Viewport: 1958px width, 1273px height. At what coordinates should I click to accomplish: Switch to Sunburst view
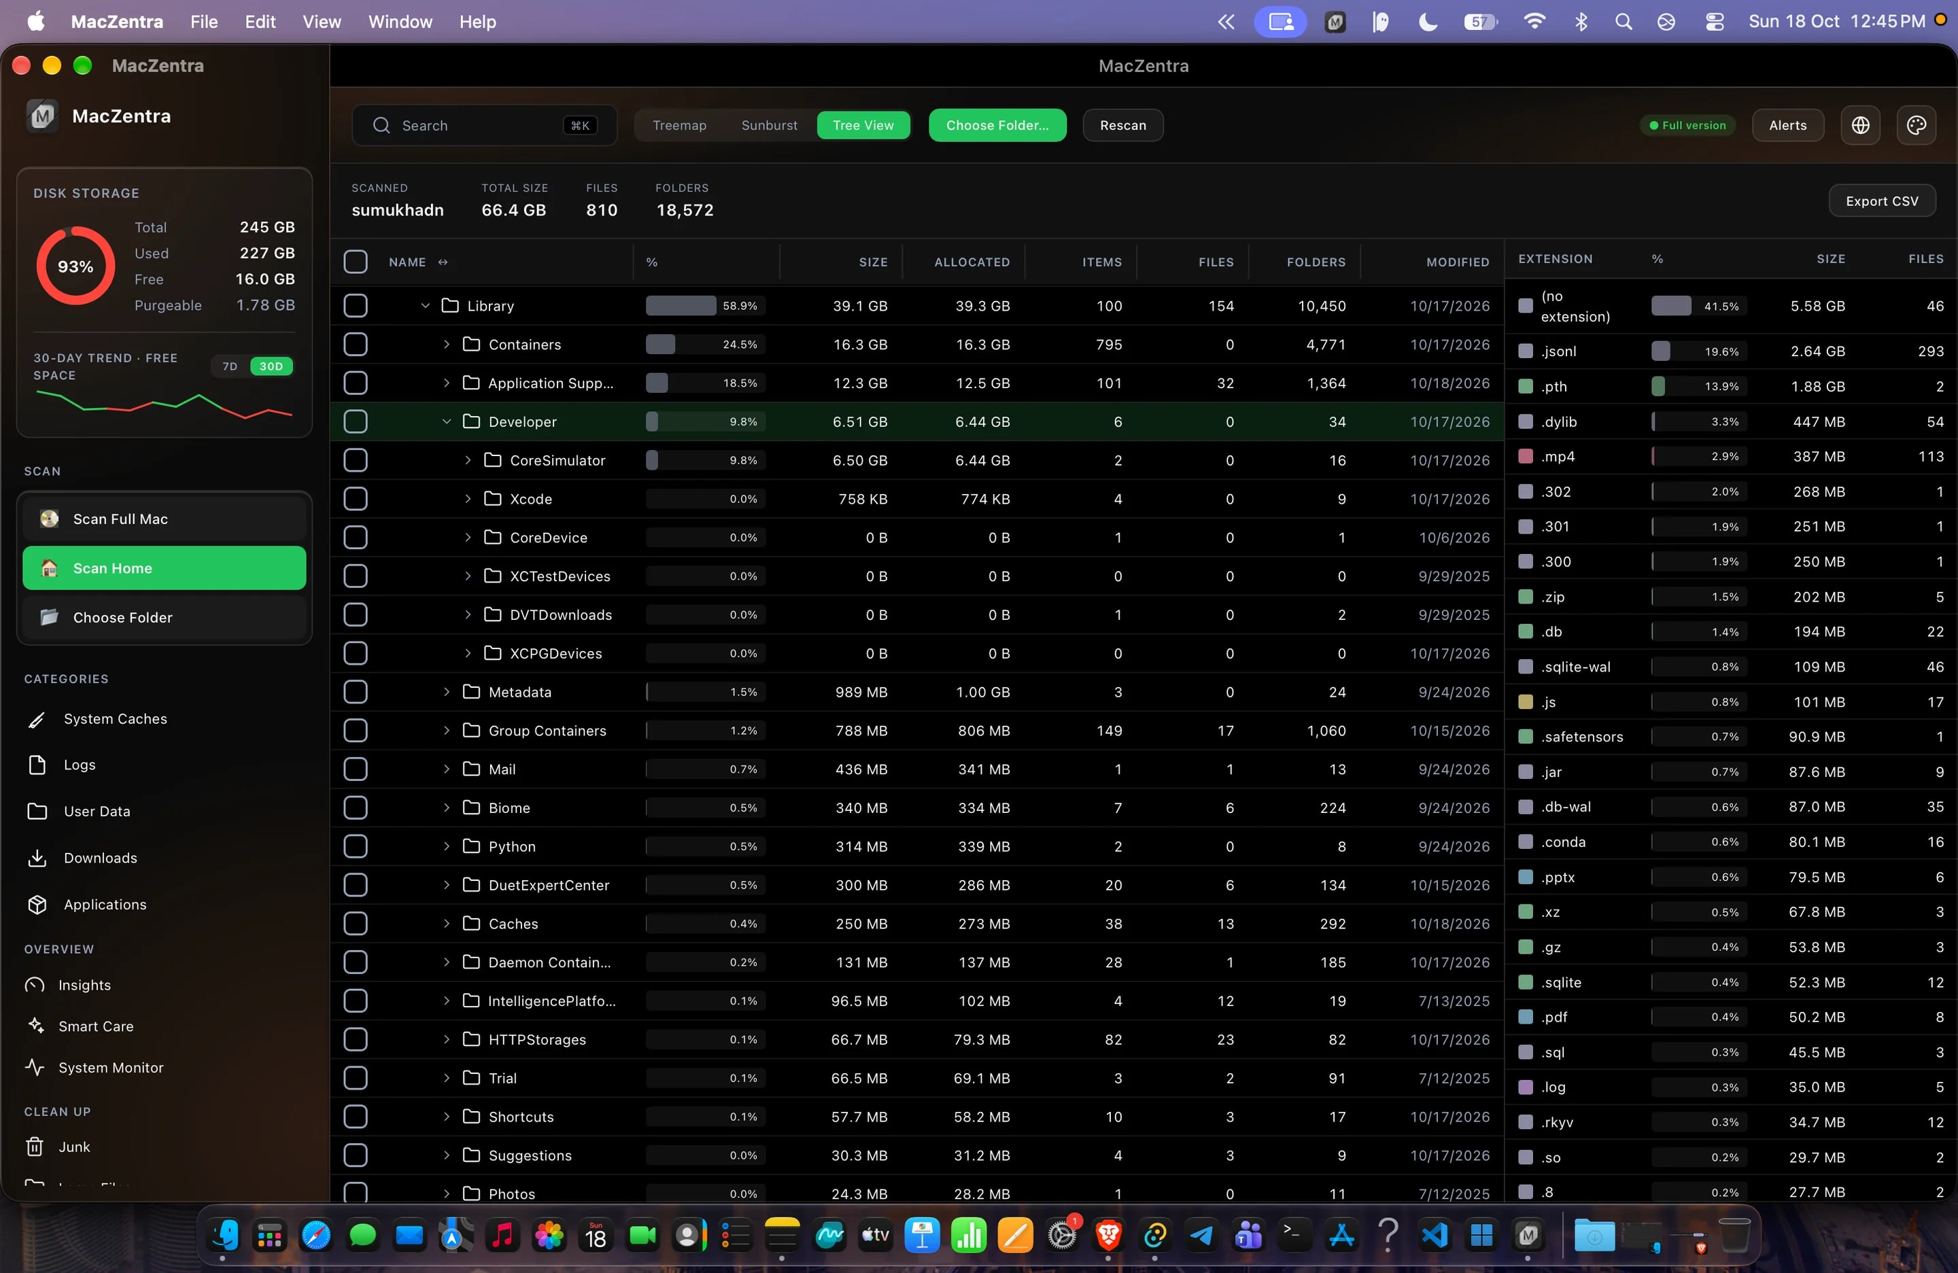click(768, 125)
